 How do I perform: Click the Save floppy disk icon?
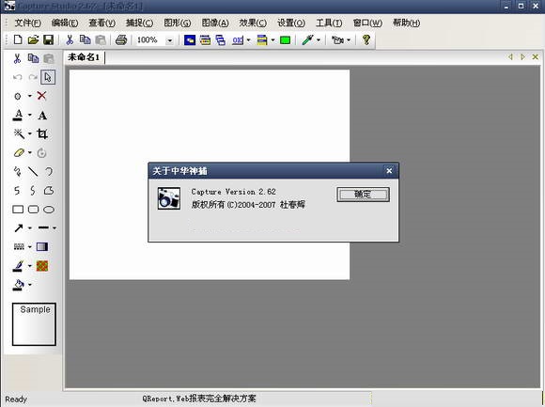48,40
